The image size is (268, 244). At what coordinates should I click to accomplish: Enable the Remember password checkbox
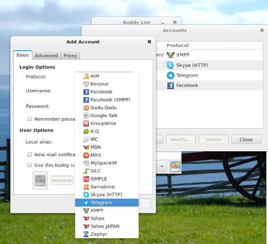(30, 119)
